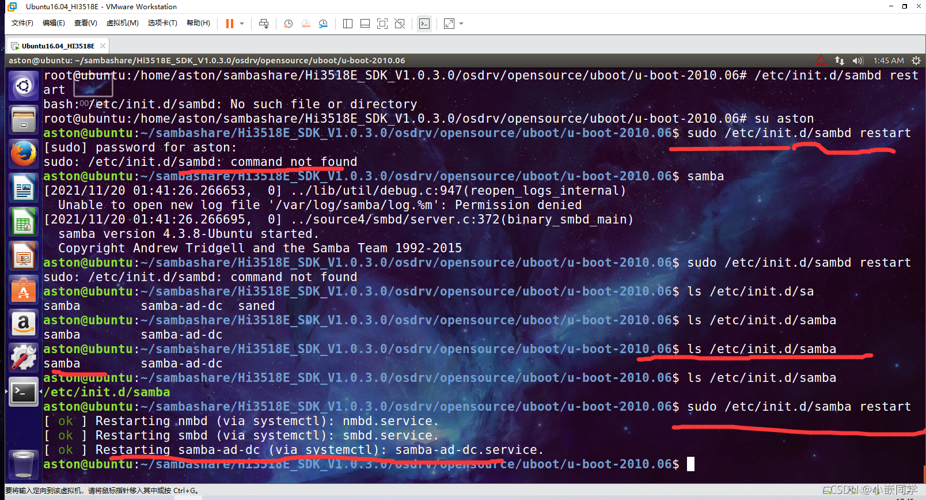Screen dimensions: 926x500
Task: Open LibreOffice Calc from the launcher
Action: coord(24,222)
